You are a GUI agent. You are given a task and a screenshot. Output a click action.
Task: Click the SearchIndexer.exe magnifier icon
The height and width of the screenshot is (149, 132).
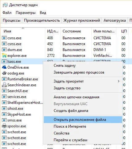point(4,85)
